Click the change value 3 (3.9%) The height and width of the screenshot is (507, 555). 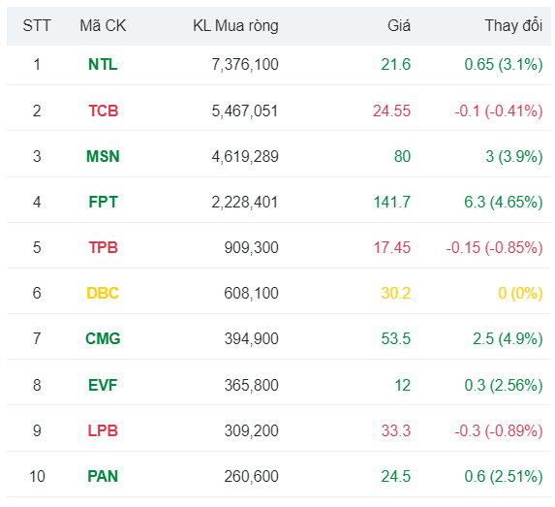click(x=514, y=156)
